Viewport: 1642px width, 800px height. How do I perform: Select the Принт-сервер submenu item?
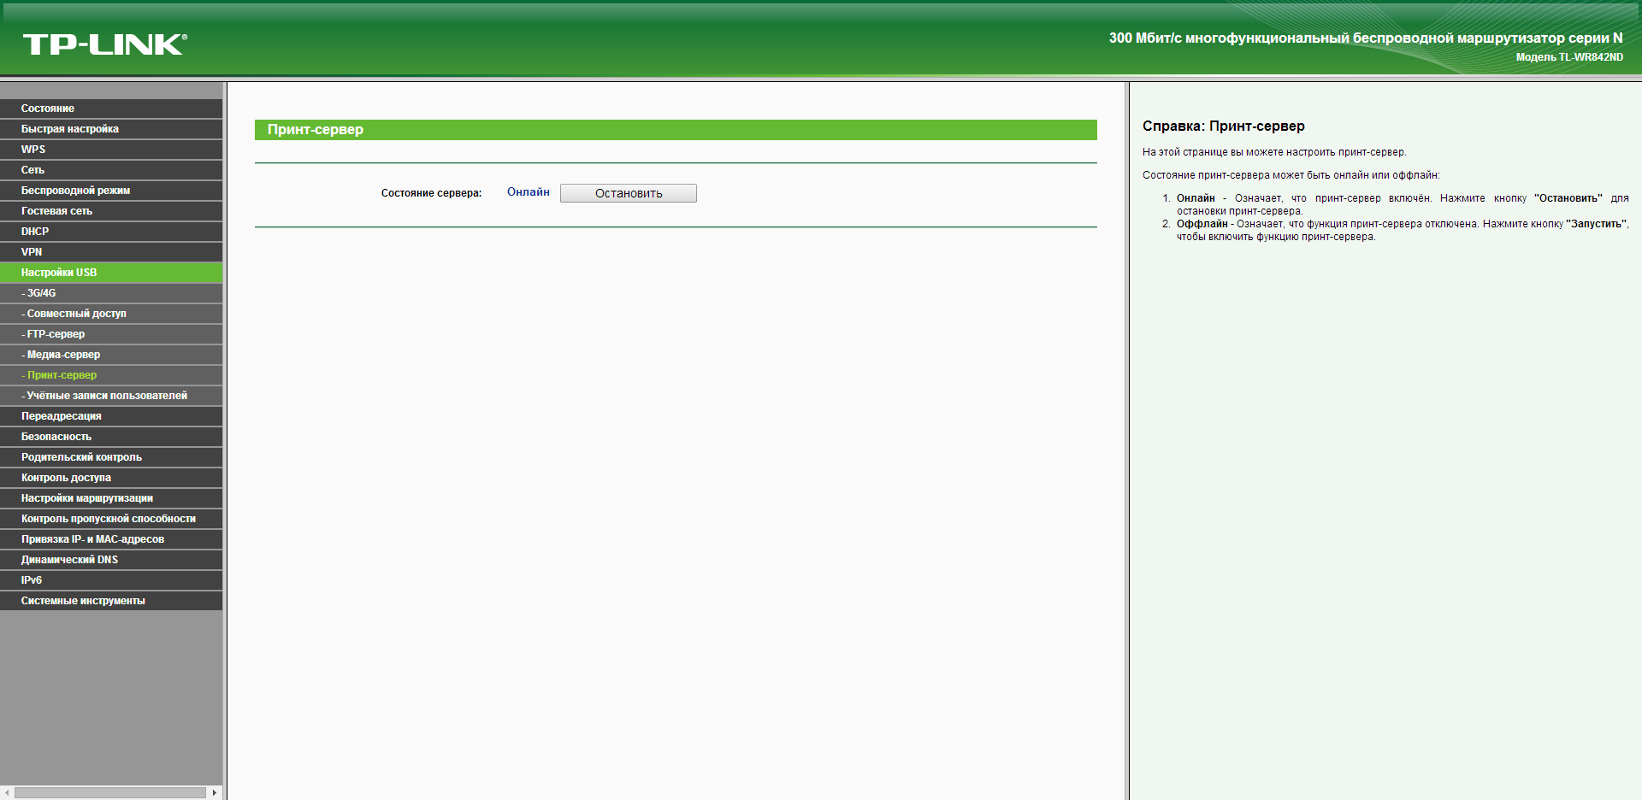[111, 375]
